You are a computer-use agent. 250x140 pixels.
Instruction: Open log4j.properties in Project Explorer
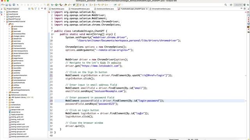(x=17, y=114)
